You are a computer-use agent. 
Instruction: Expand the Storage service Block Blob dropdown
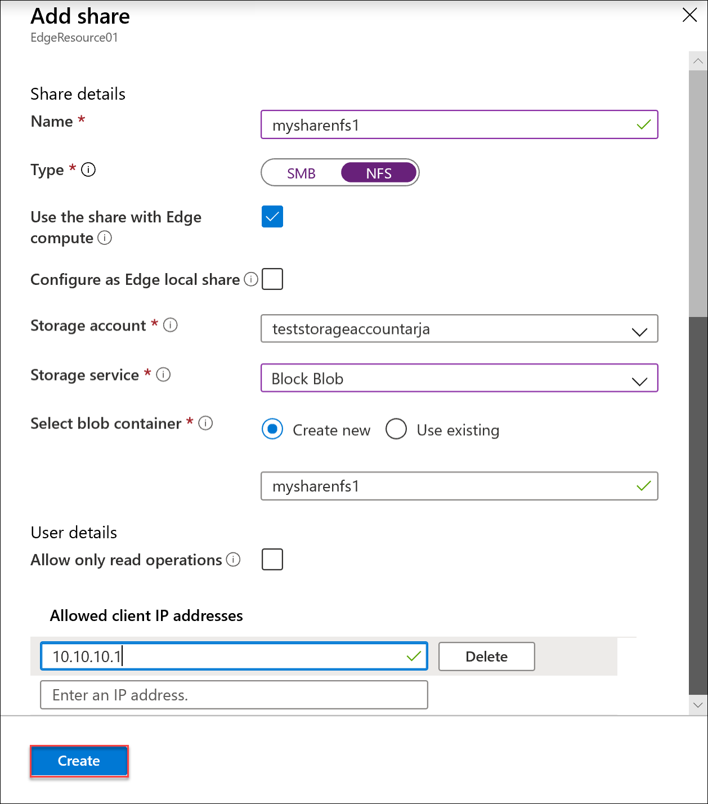pyautogui.click(x=459, y=378)
